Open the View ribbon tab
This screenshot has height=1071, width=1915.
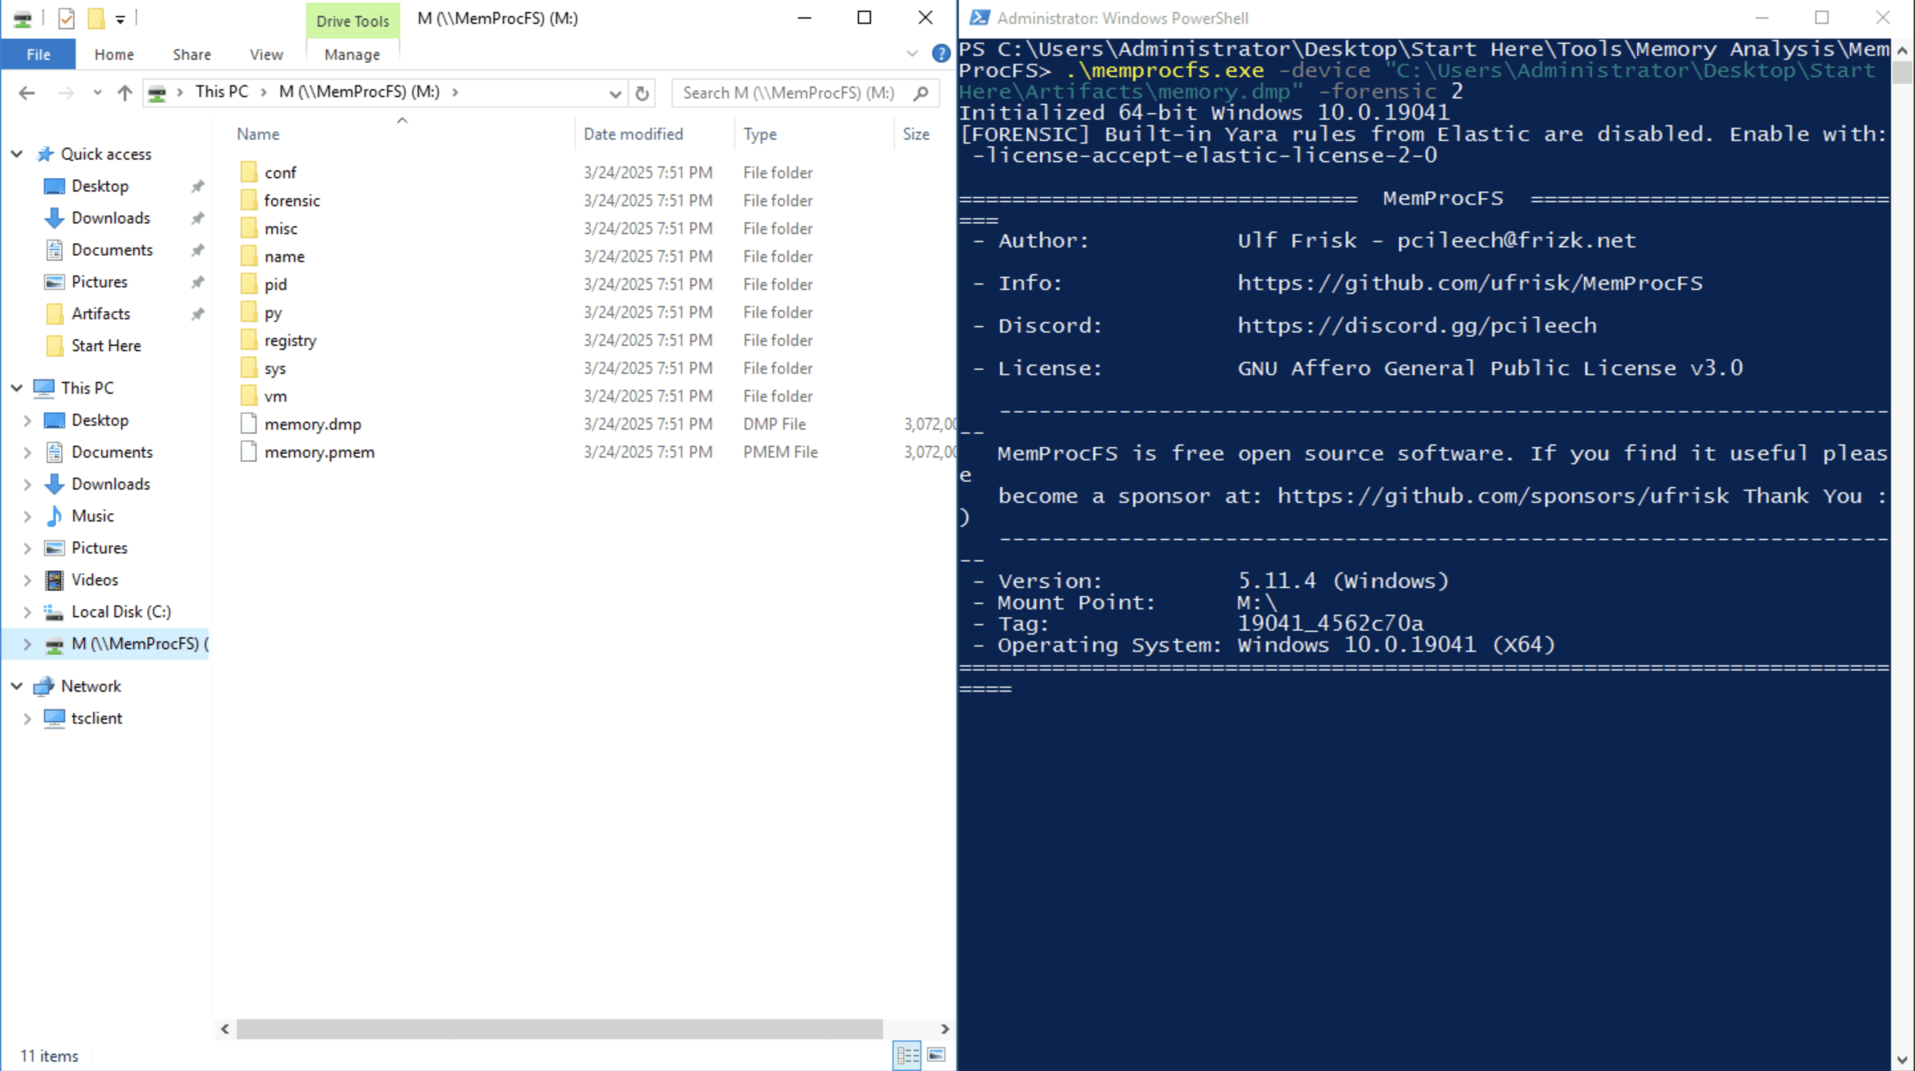tap(266, 55)
